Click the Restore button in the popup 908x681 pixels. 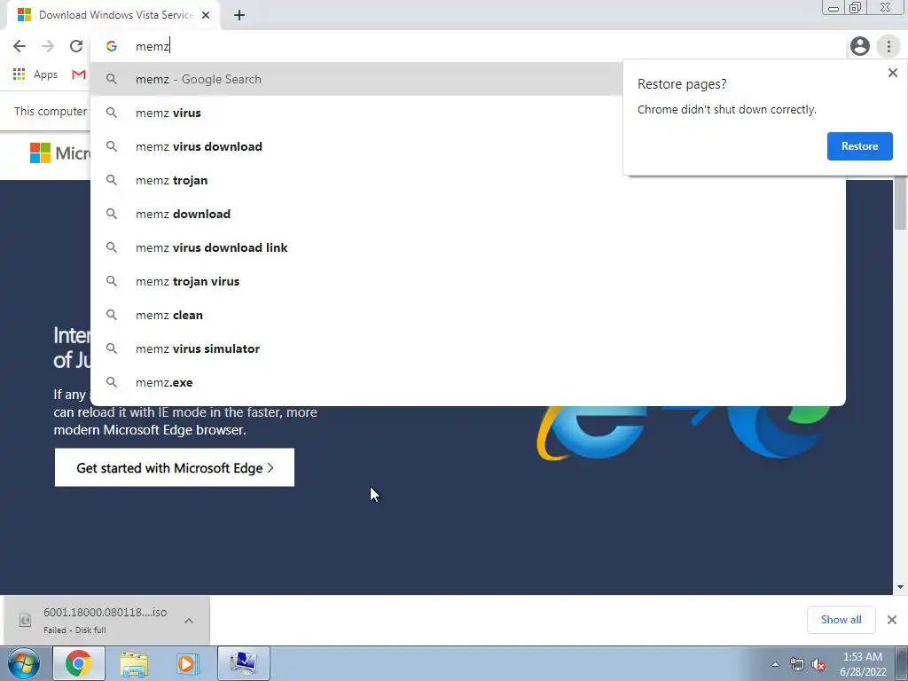pyautogui.click(x=859, y=146)
